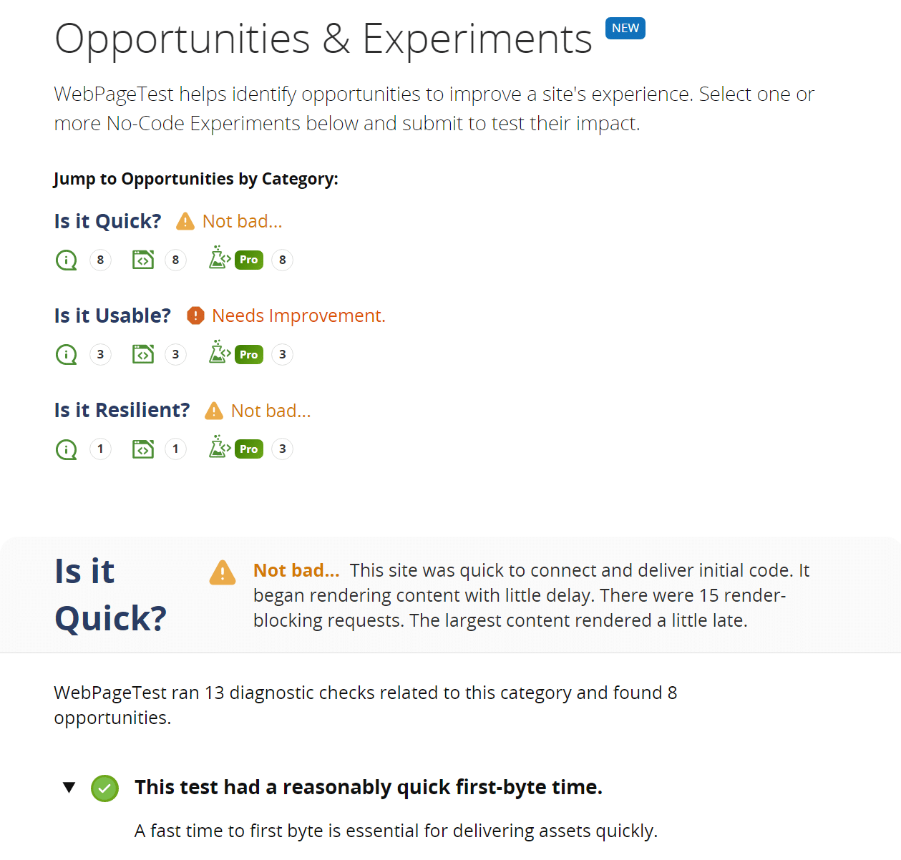901x860 pixels.
Task: Open the "Is it Resilient?" category heading
Action: pos(122,410)
